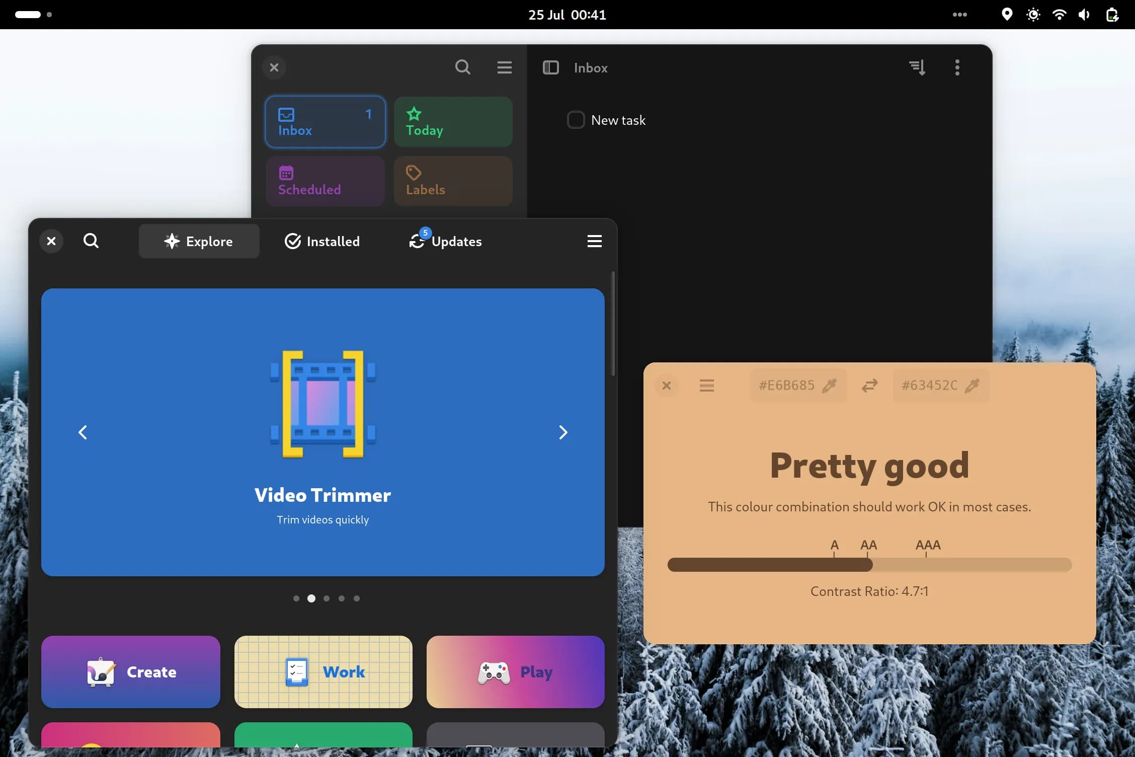Open the three-dot menu in the Inbox header

click(x=957, y=67)
